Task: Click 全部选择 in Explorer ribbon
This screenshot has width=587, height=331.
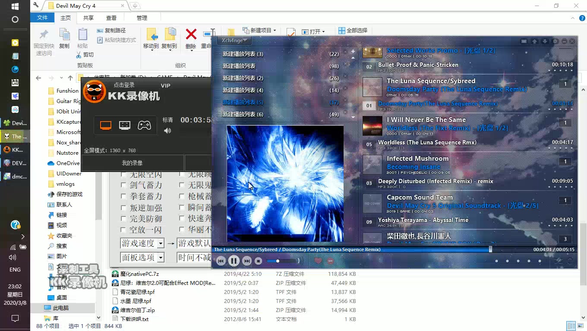Action: [353, 30]
